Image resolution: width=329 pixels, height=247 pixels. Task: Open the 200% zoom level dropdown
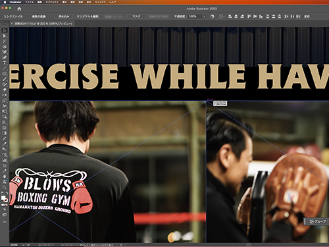click(23, 245)
